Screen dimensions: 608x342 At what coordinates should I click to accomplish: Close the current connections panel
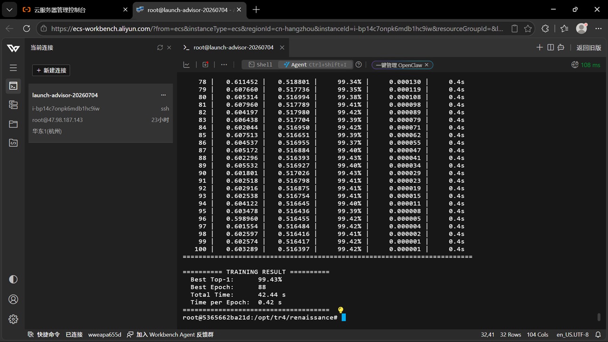169,47
